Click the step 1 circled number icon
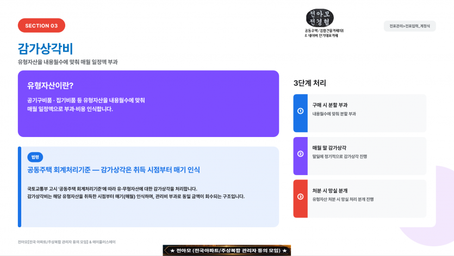 (301, 111)
